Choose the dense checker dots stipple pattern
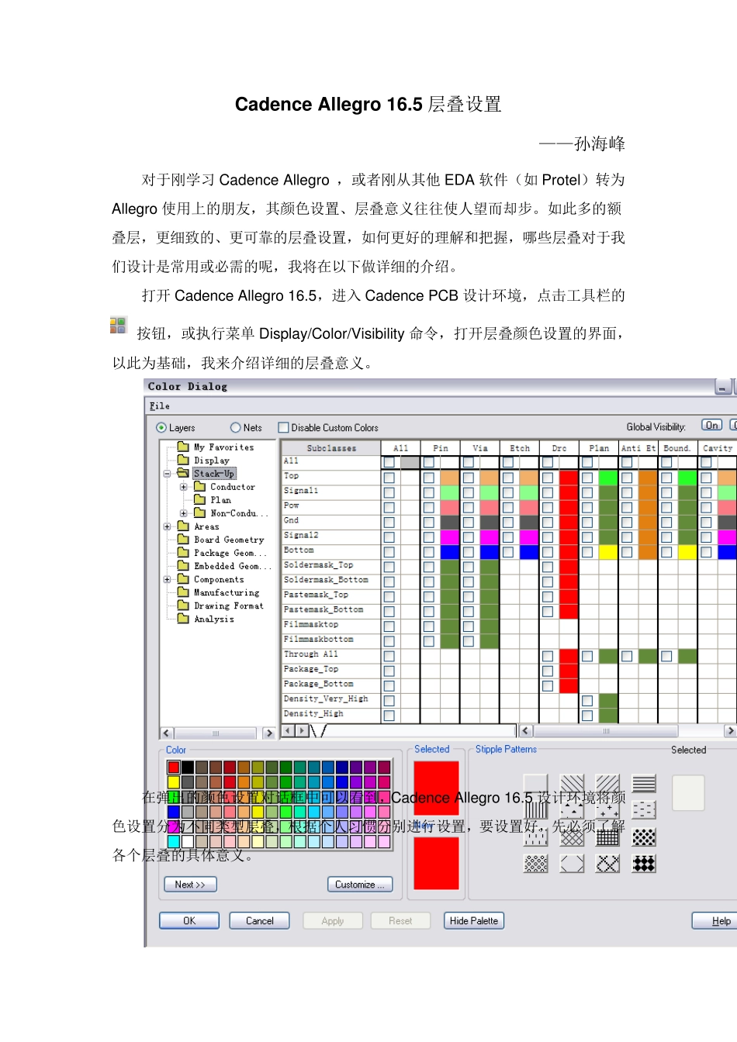 [x=644, y=837]
